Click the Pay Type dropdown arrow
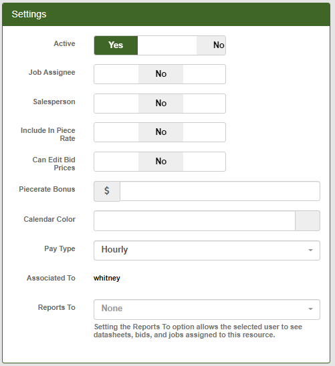 click(310, 250)
